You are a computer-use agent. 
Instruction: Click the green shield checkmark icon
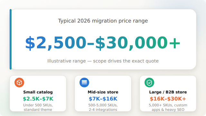pyautogui.click(x=149, y=82)
